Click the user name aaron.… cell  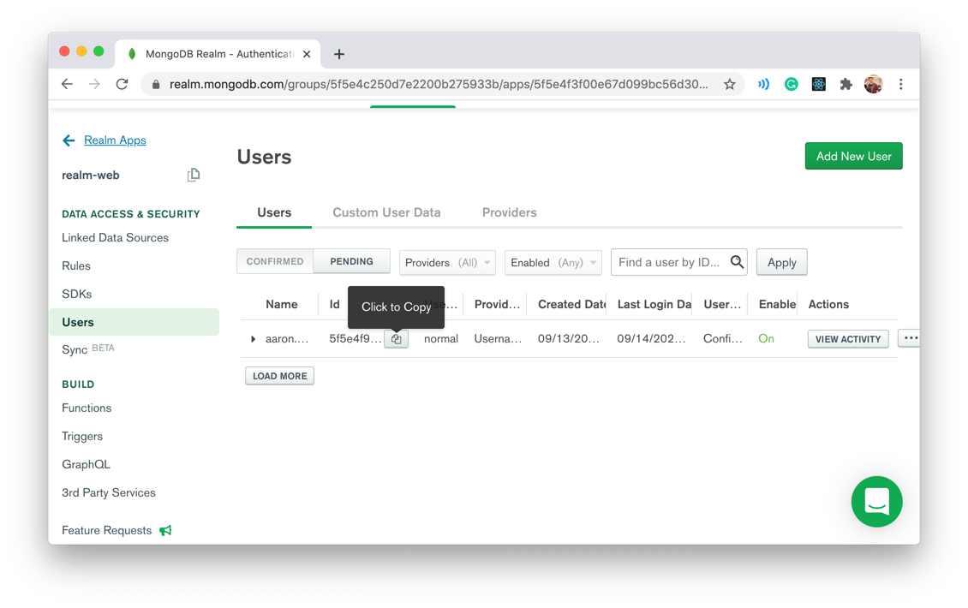287,339
